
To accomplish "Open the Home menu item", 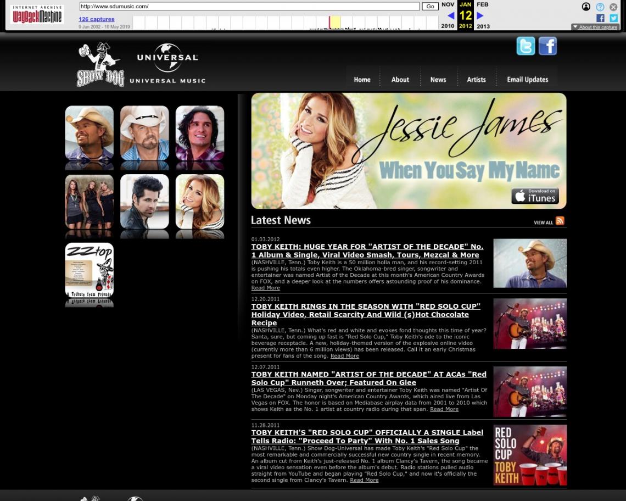I will point(362,80).
